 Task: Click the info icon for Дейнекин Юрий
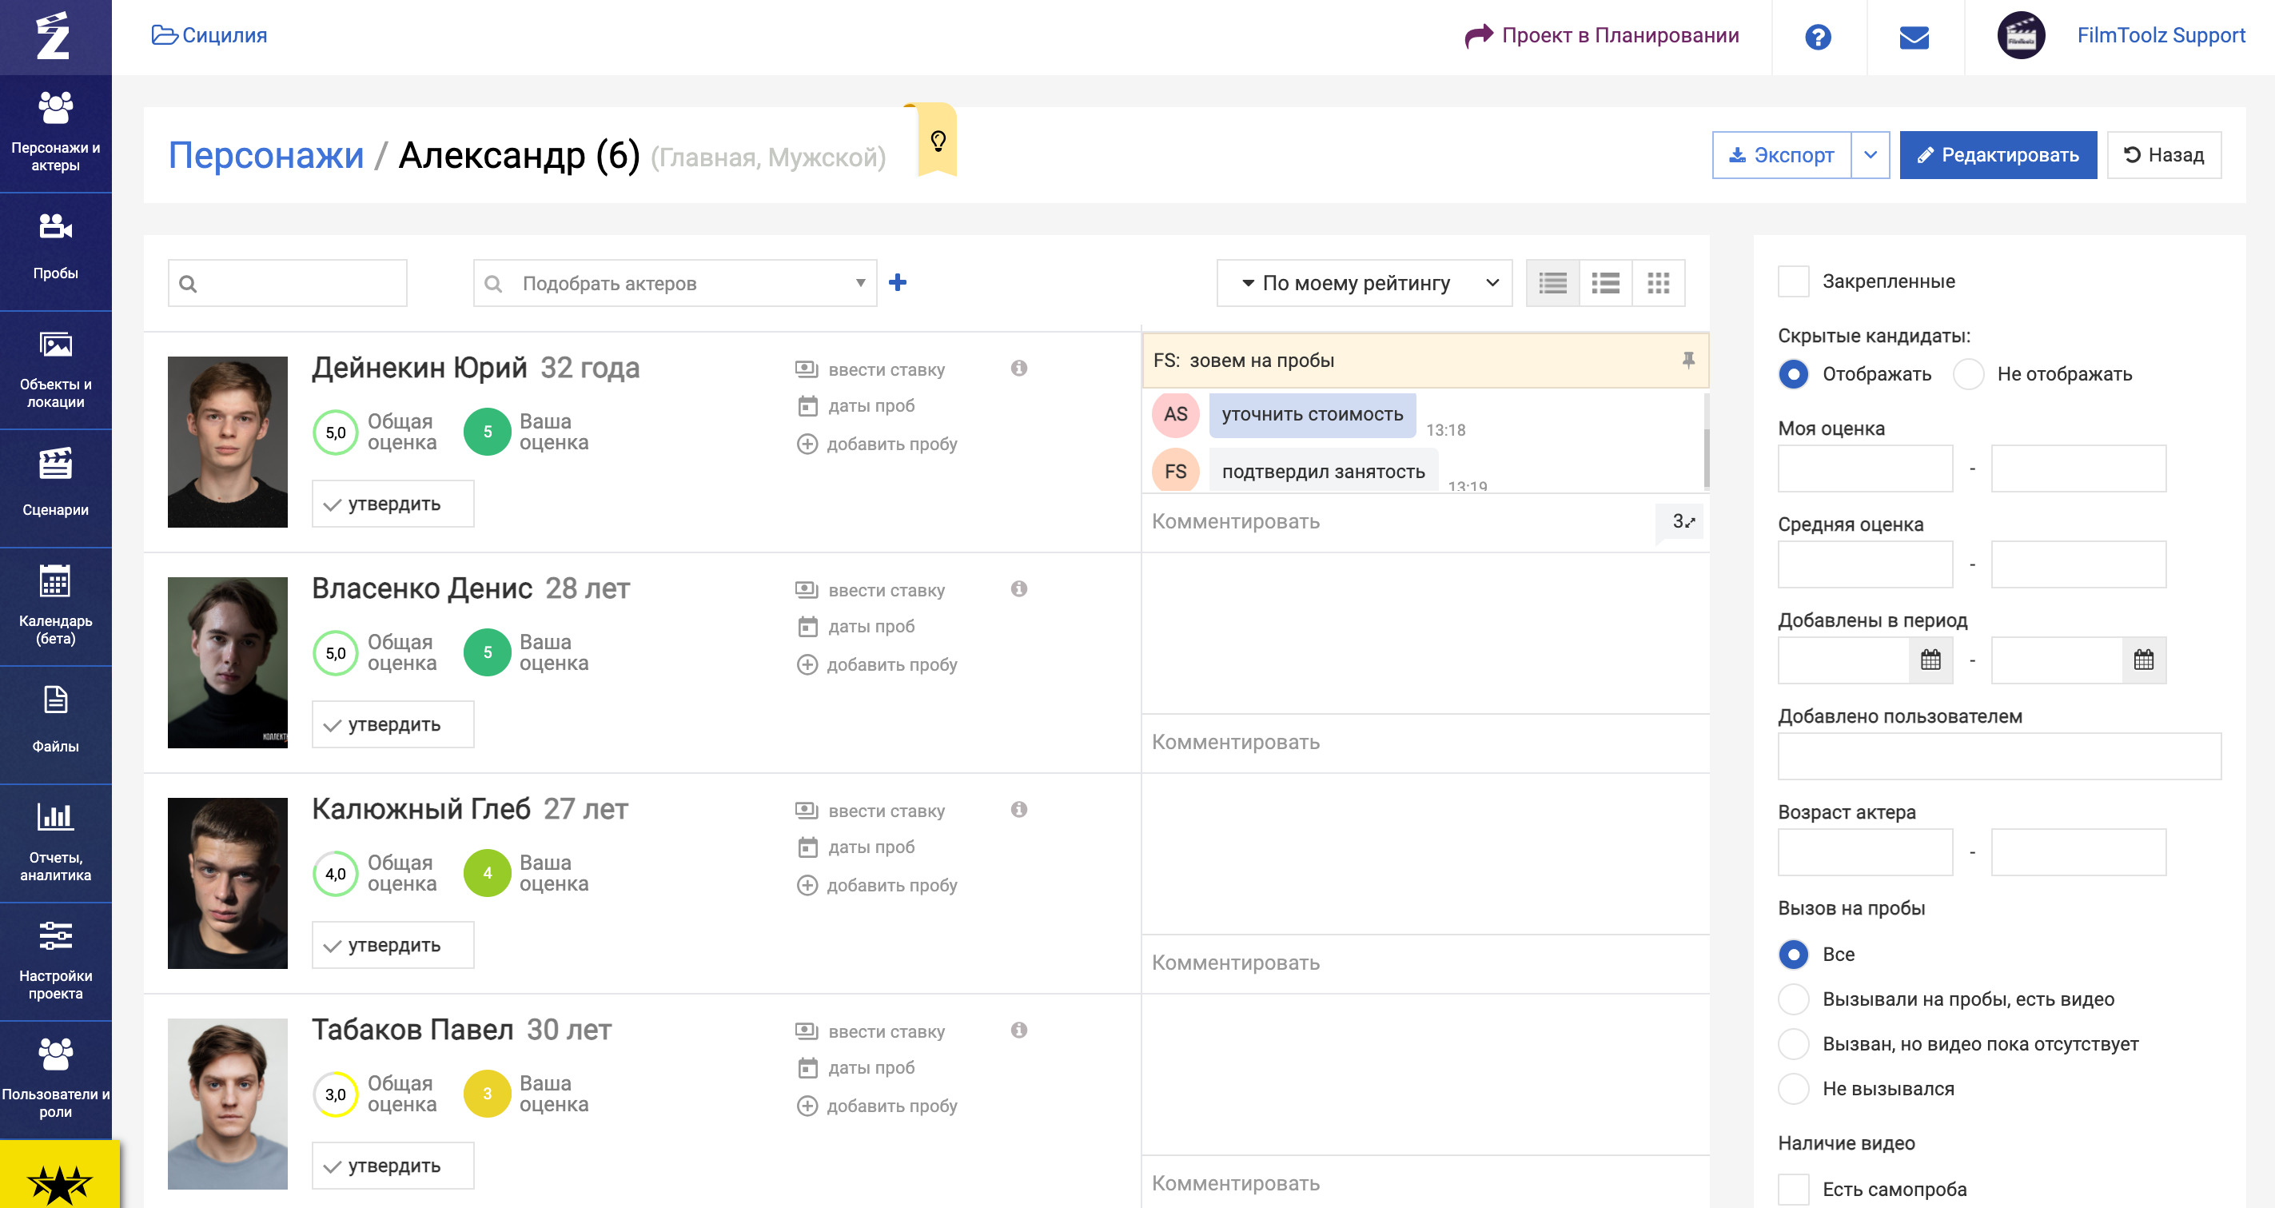[1018, 369]
